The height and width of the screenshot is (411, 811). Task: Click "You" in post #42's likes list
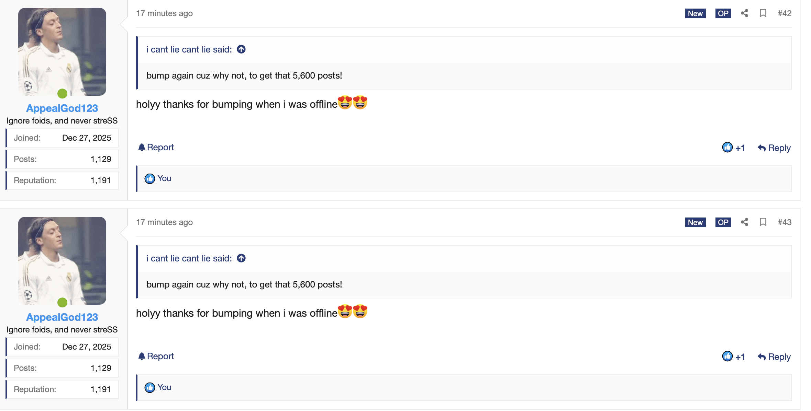164,179
